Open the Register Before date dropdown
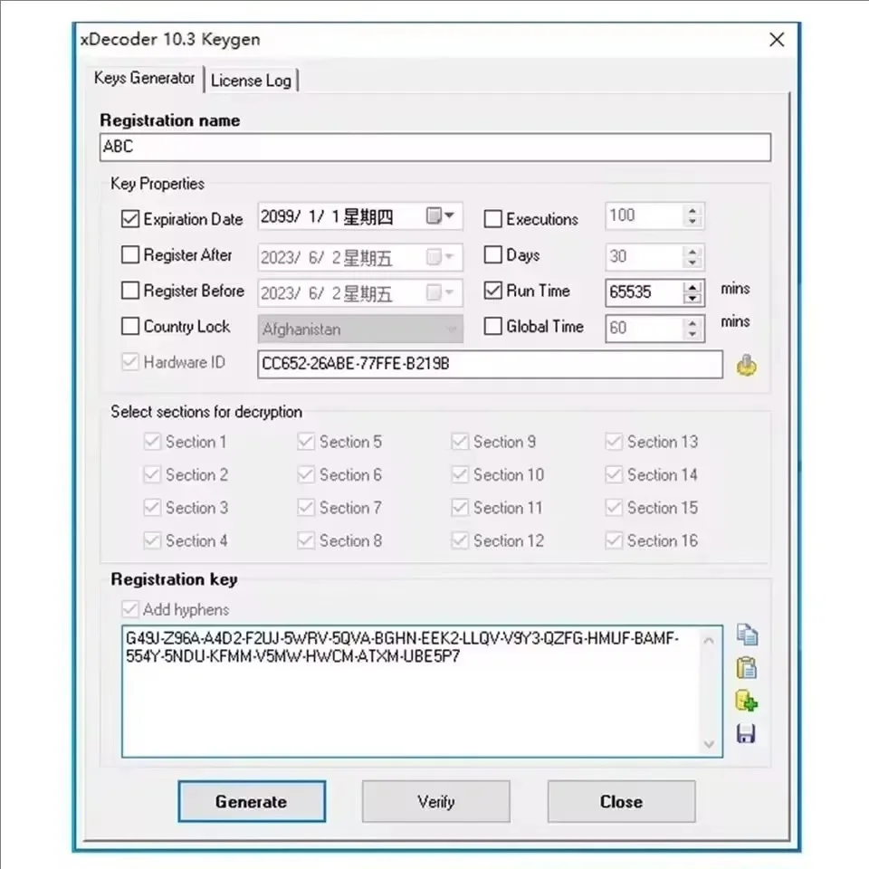Image resolution: width=869 pixels, height=869 pixels. pyautogui.click(x=441, y=292)
